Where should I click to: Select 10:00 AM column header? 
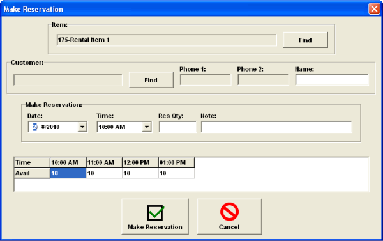click(x=68, y=163)
